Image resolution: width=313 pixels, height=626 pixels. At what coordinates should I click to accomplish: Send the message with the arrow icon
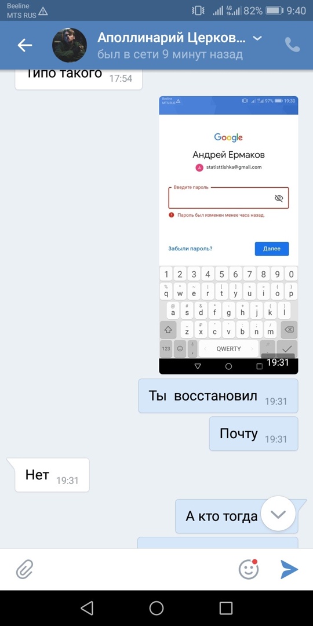click(x=289, y=569)
